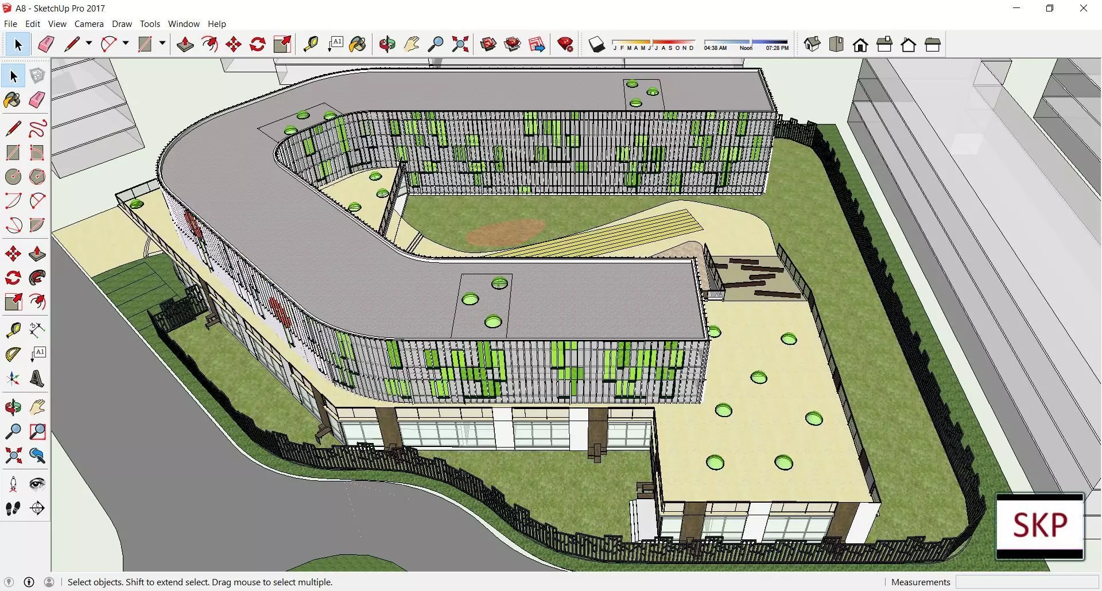Click Previous view in left toolbar

click(x=37, y=456)
